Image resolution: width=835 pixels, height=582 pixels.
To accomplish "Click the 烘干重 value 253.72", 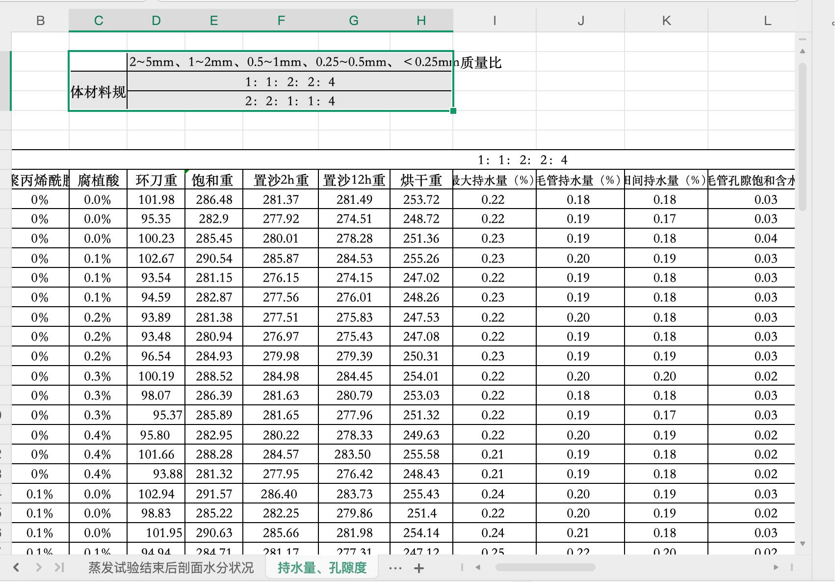I will point(421,200).
